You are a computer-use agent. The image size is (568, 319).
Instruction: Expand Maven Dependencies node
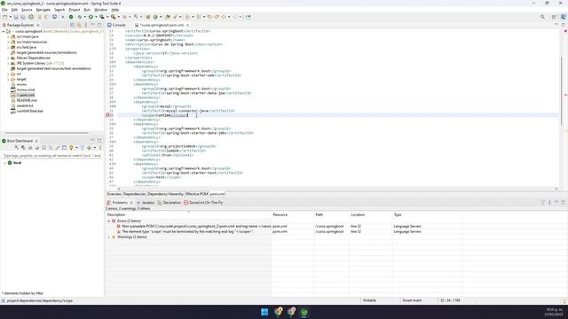pos(8,58)
